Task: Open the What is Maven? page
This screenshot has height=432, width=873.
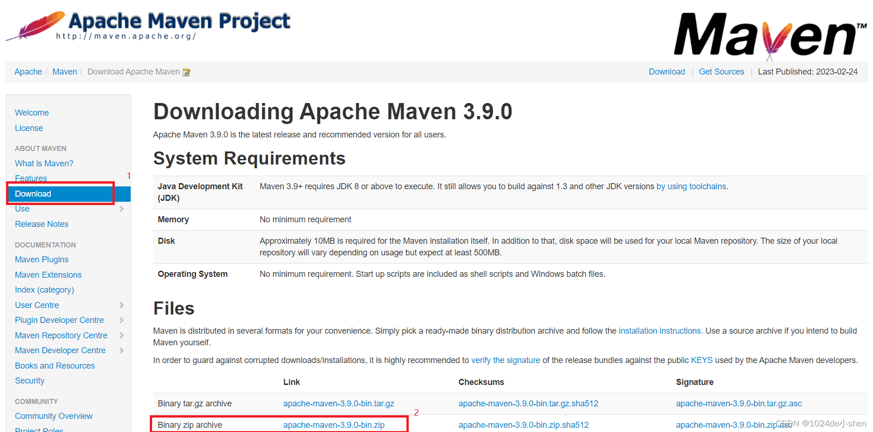Action: tap(44, 164)
